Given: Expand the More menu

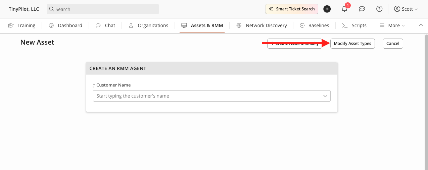Looking at the screenshot, I should pos(392,25).
